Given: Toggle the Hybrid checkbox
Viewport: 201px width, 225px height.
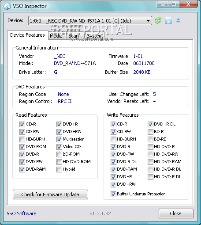Looking at the screenshot, I should click(59, 169).
